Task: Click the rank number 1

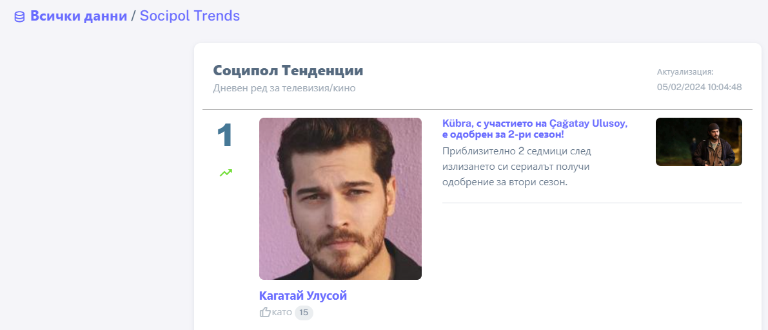Action: click(225, 136)
